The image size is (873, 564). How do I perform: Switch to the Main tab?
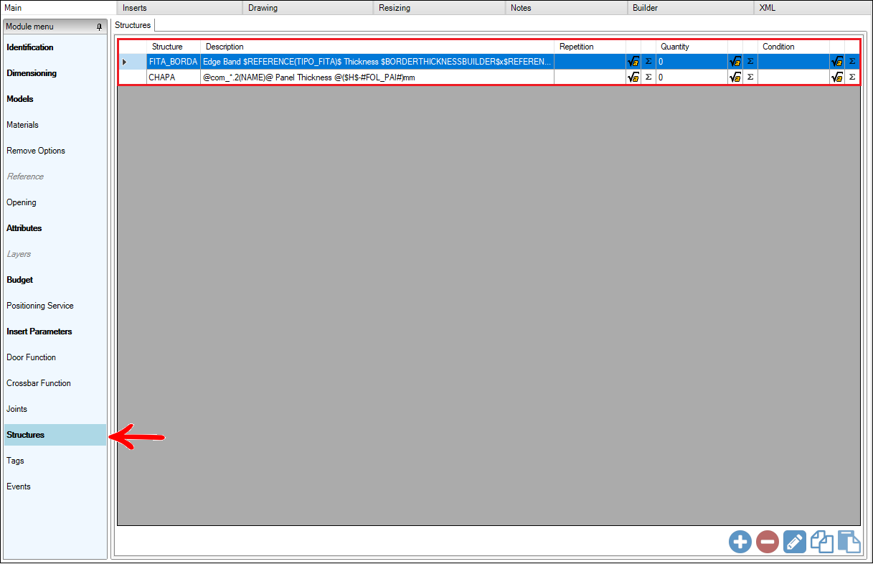click(57, 8)
